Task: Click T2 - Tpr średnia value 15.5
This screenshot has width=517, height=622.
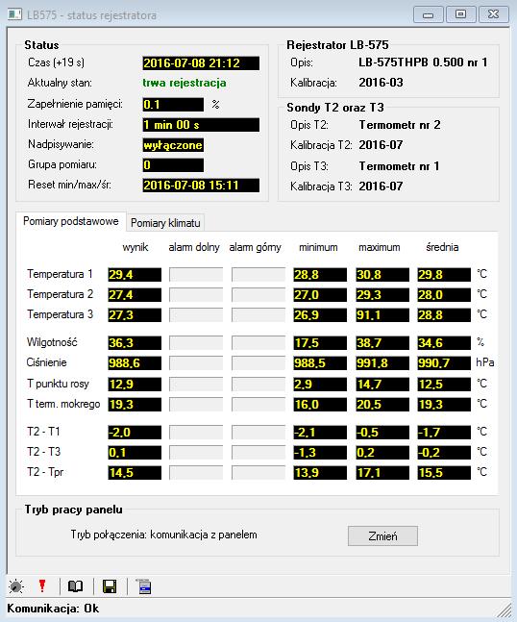Action: pos(444,472)
